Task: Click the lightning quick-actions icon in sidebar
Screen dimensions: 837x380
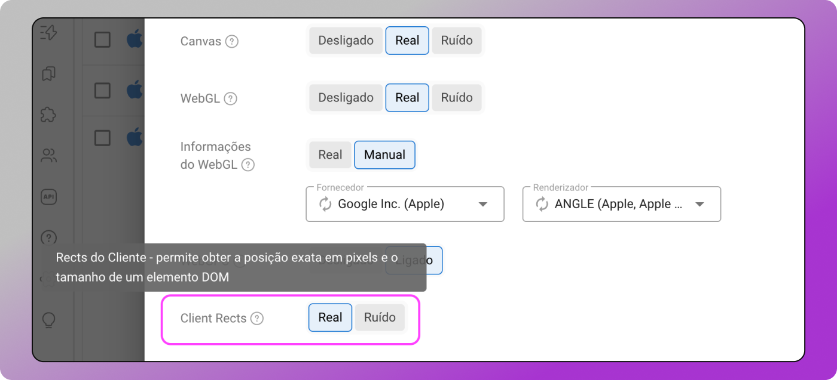Action: click(48, 32)
